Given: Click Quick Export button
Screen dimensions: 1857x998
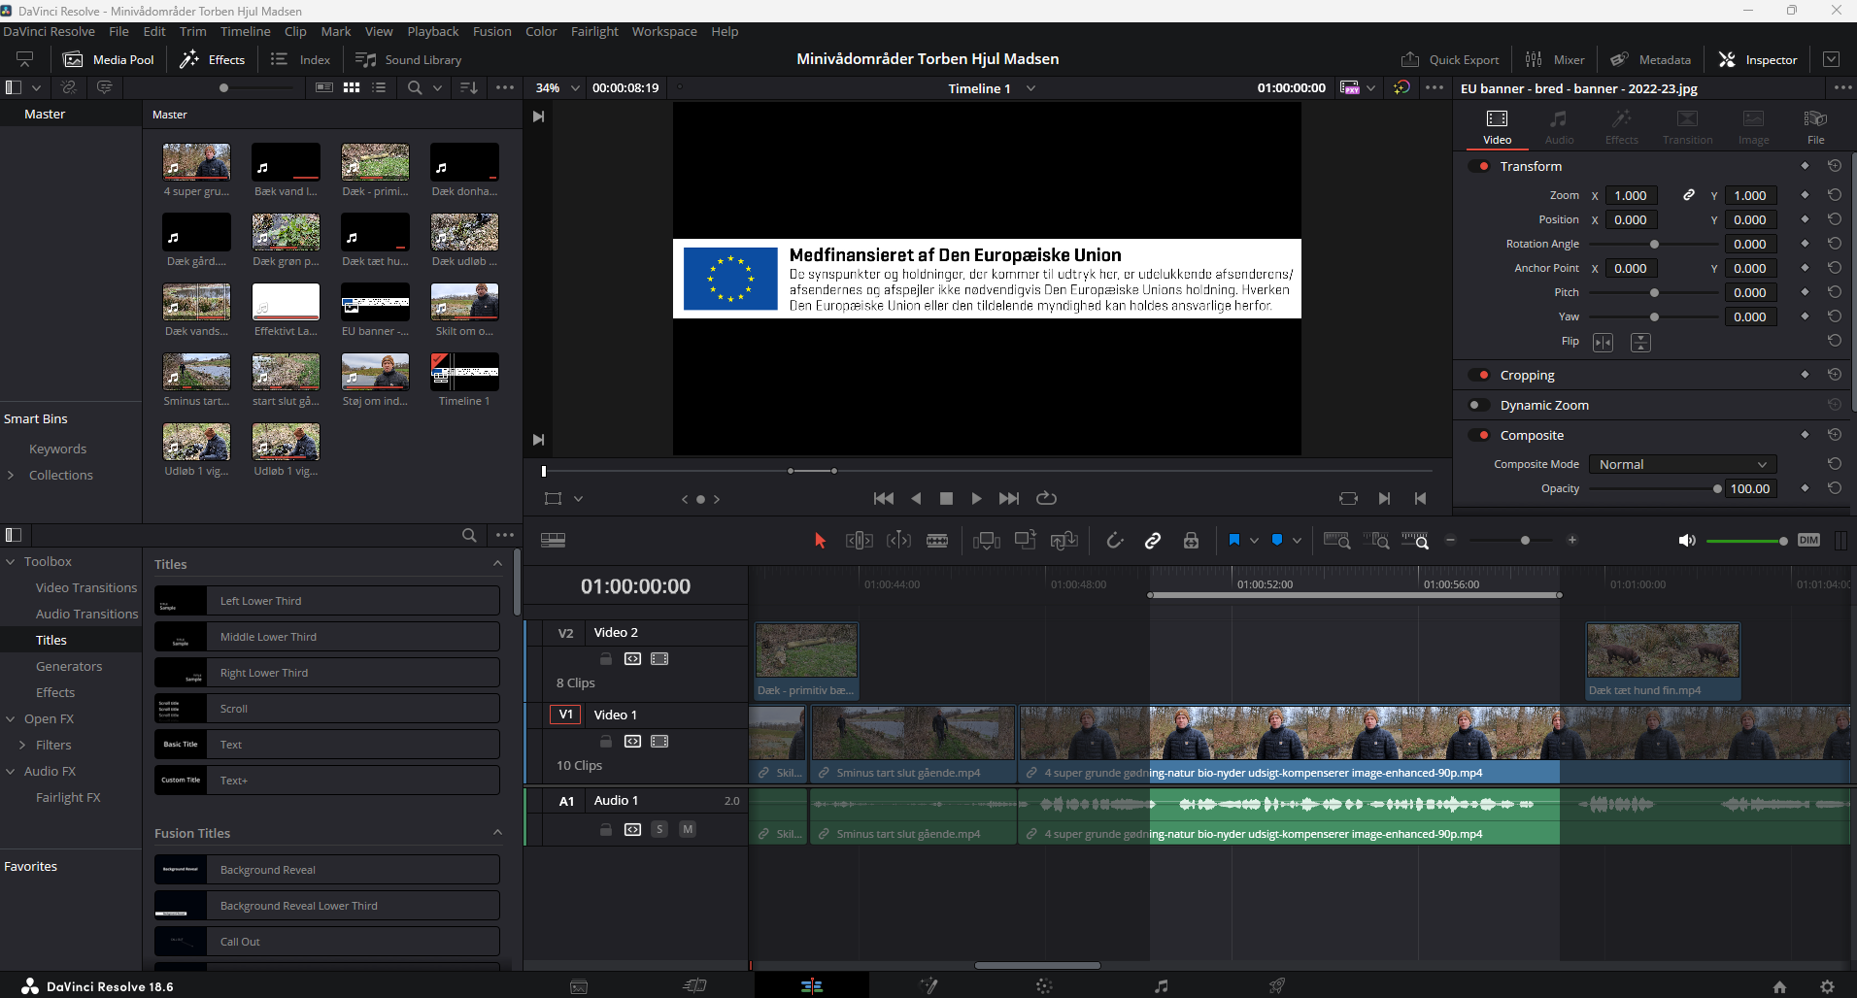Looking at the screenshot, I should tap(1450, 60).
